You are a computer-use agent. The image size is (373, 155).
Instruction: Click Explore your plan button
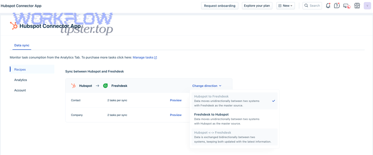click(x=257, y=6)
